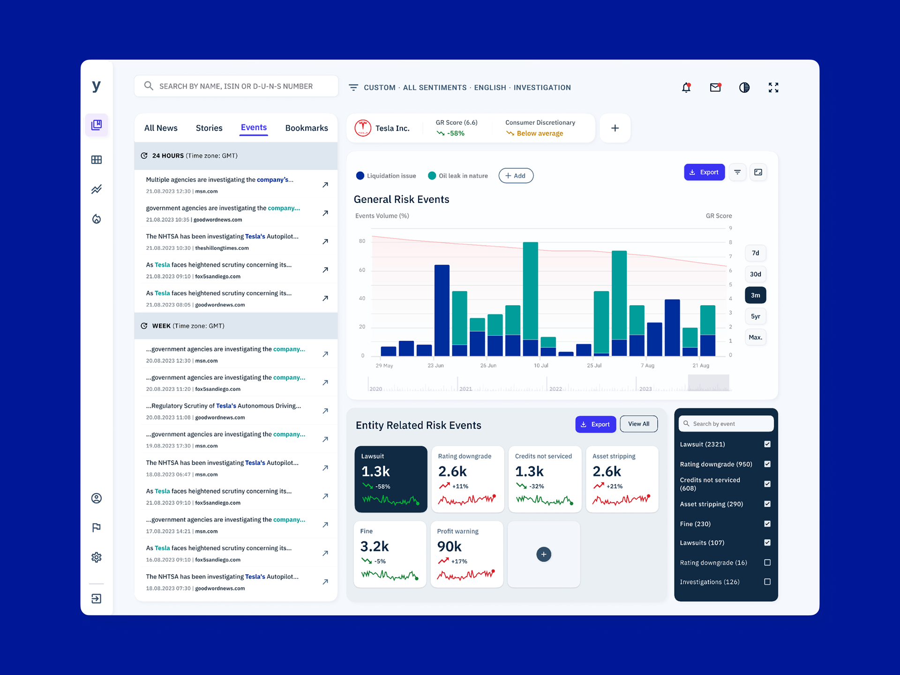Uncheck the Asset stripping (290) checkbox
Viewport: 900px width, 675px height.
pyautogui.click(x=767, y=504)
